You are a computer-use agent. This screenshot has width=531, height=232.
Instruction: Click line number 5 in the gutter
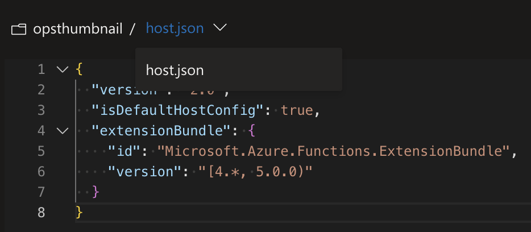(x=42, y=151)
